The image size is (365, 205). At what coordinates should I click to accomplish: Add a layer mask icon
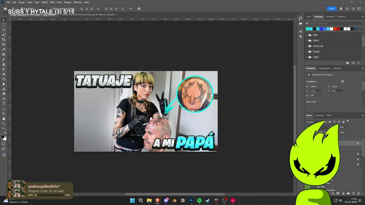(338, 193)
